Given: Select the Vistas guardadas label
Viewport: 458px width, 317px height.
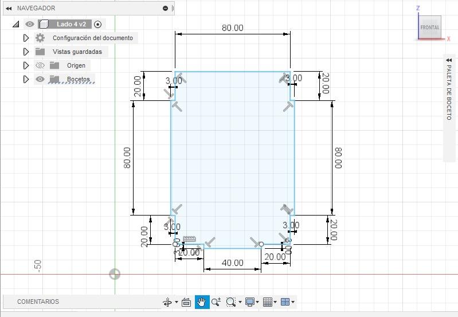Looking at the screenshot, I should pos(77,52).
